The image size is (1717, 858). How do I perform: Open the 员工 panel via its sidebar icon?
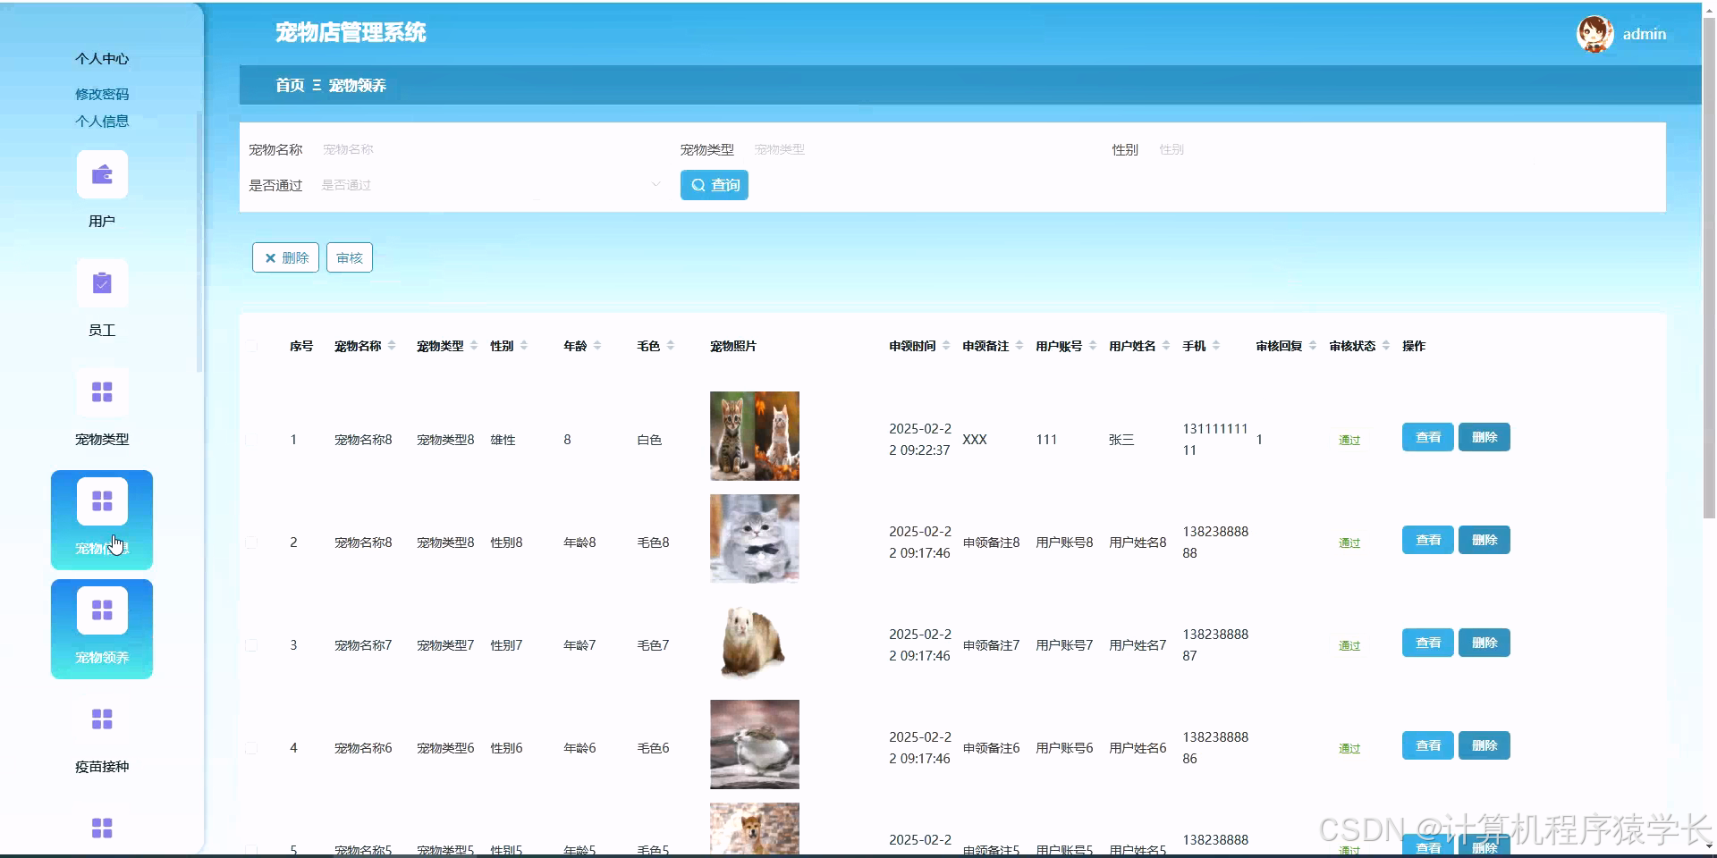click(x=102, y=282)
